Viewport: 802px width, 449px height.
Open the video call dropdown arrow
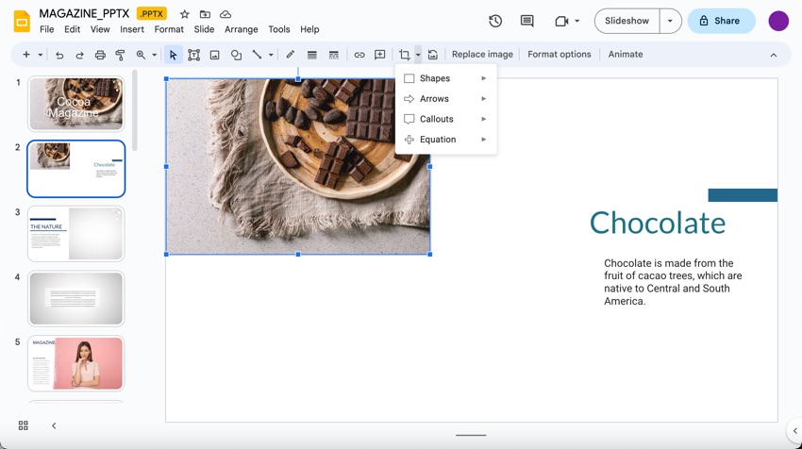pos(576,21)
